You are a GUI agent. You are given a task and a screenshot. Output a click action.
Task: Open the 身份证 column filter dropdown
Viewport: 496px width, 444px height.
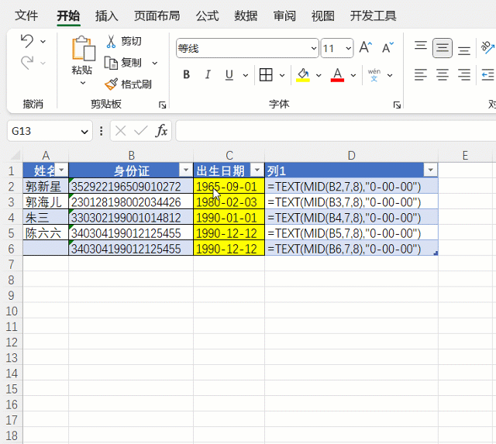click(185, 170)
